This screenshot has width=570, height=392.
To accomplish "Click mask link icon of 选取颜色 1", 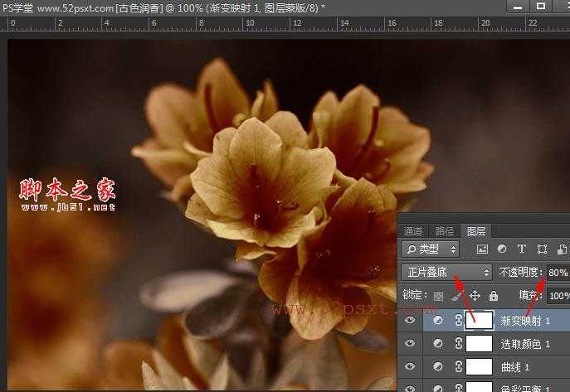I will (x=458, y=343).
